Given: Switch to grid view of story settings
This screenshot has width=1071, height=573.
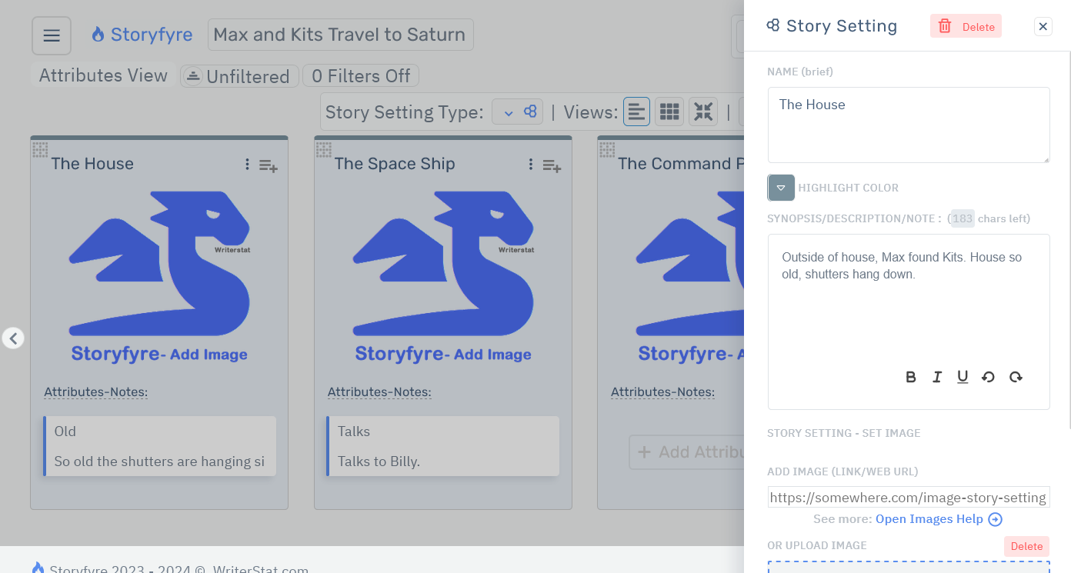Looking at the screenshot, I should click(669, 111).
